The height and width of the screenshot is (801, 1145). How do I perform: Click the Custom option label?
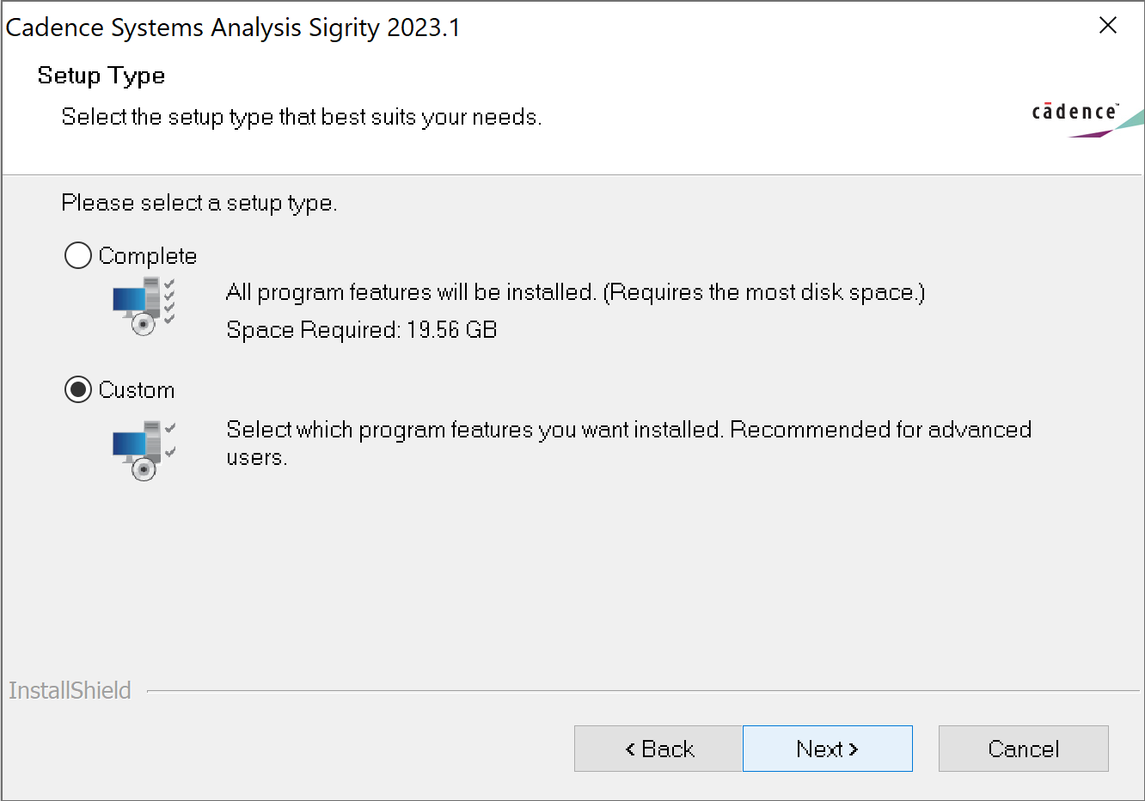point(136,390)
